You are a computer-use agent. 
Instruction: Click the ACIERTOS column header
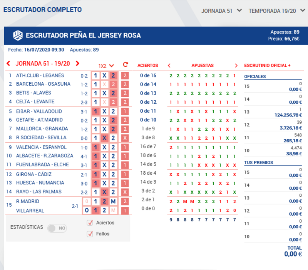[148, 66]
